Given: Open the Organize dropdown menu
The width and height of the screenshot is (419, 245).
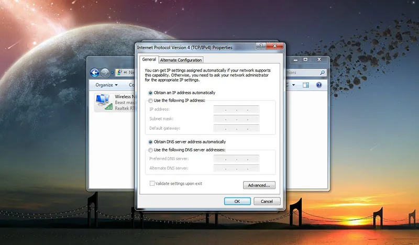Looking at the screenshot, I should point(106,85).
